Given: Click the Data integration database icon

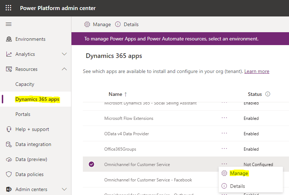Looking at the screenshot, I should [9, 144].
